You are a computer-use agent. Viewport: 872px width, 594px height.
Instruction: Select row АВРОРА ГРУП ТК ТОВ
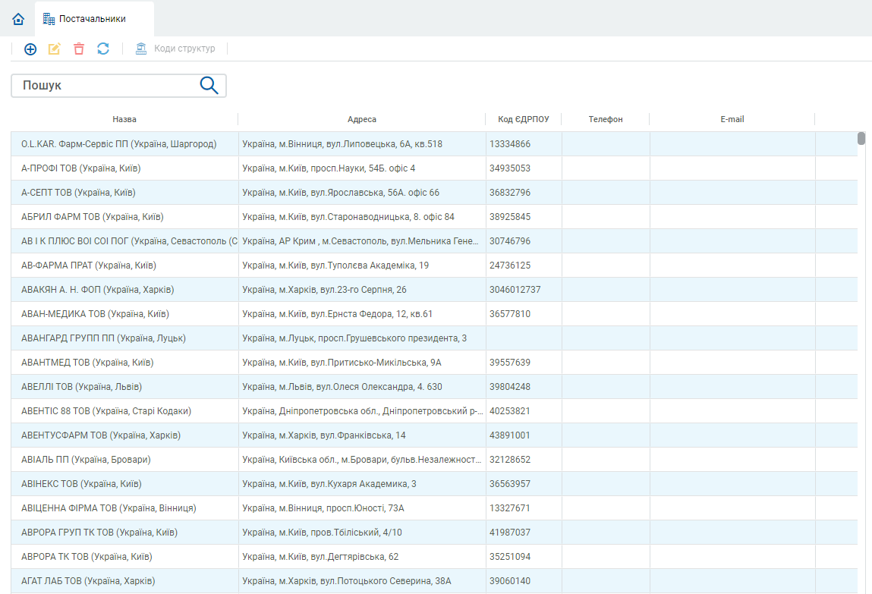click(434, 533)
